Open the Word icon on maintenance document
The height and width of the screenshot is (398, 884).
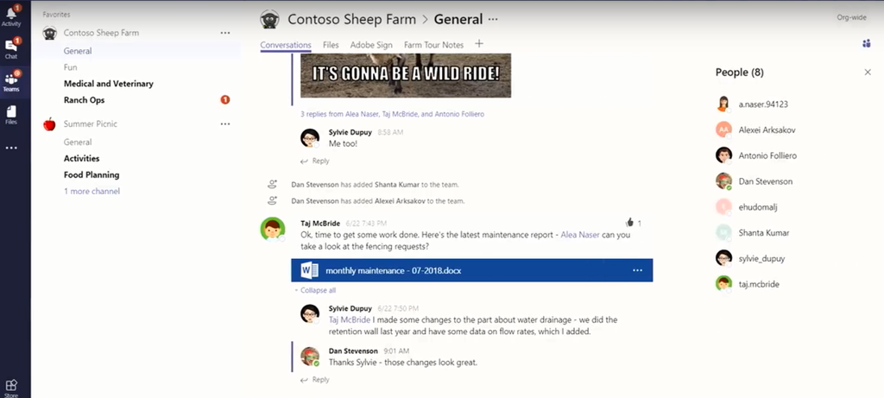pyautogui.click(x=310, y=270)
